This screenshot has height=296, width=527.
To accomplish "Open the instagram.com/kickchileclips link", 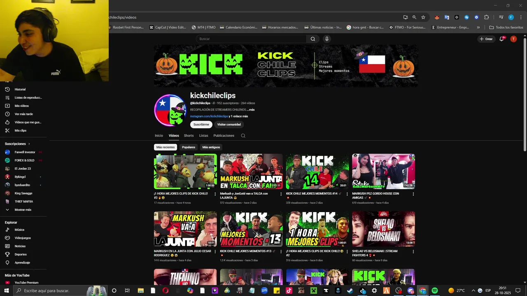I will click(209, 116).
